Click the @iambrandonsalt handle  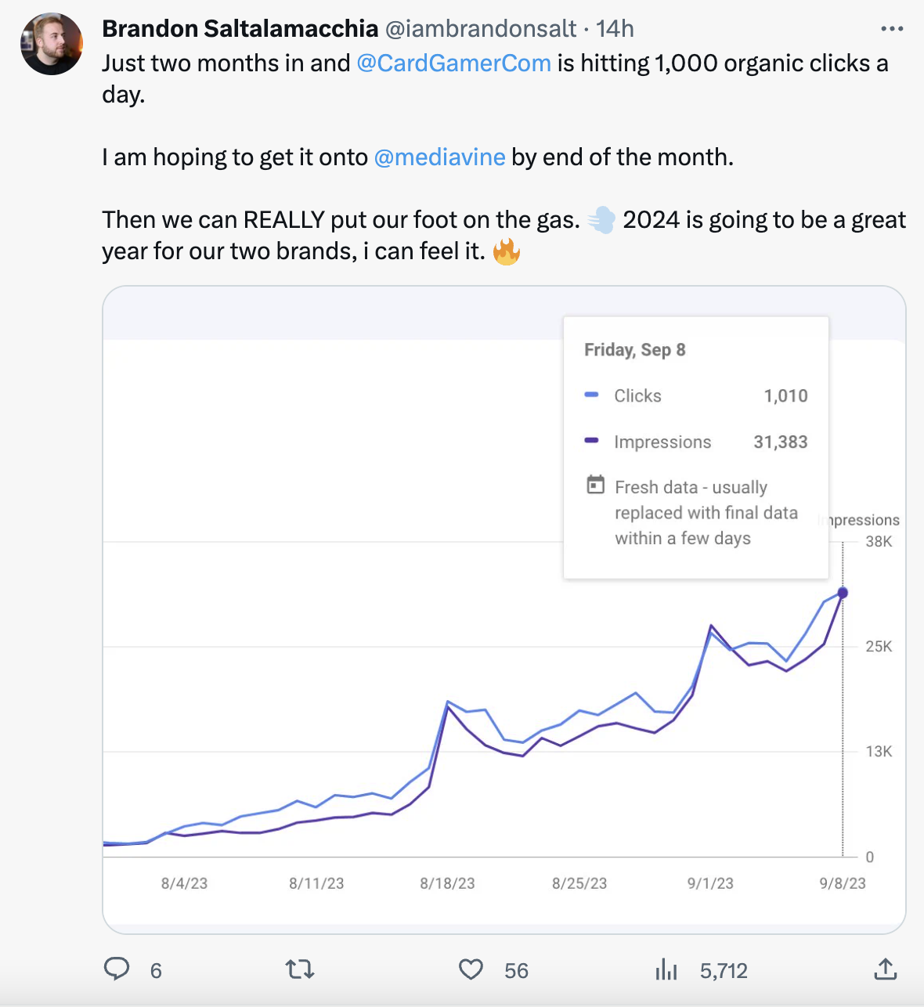(x=481, y=29)
